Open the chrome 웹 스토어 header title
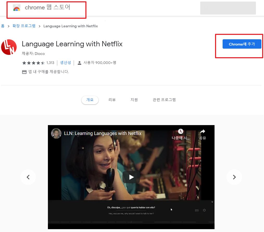The image size is (264, 232). point(47,7)
